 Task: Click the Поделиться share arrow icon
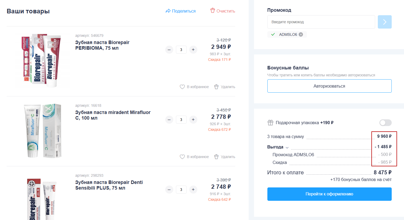(168, 11)
